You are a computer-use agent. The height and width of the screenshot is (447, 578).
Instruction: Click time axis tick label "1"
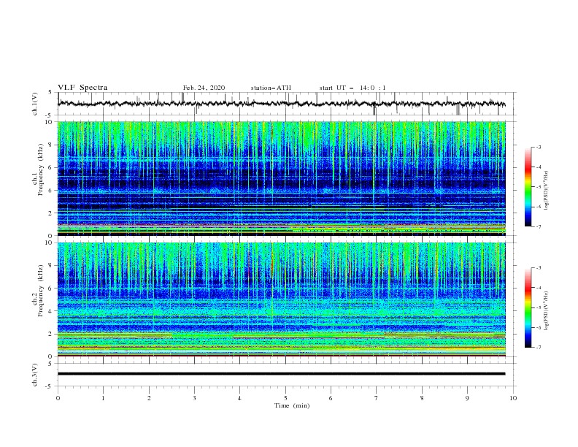[103, 398]
